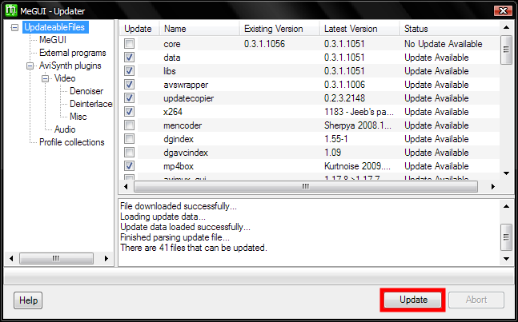Viewport: 518px width, 322px height.
Task: Open Help for the updater
Action: 28,300
